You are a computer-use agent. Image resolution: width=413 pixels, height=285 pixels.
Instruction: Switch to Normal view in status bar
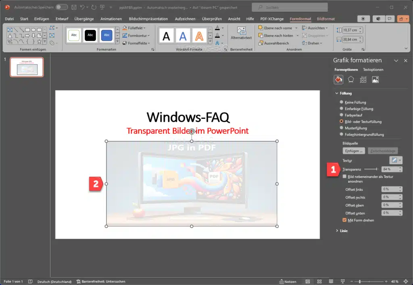(307, 282)
